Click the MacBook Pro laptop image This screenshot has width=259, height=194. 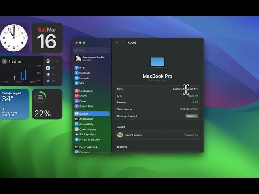coord(157,62)
